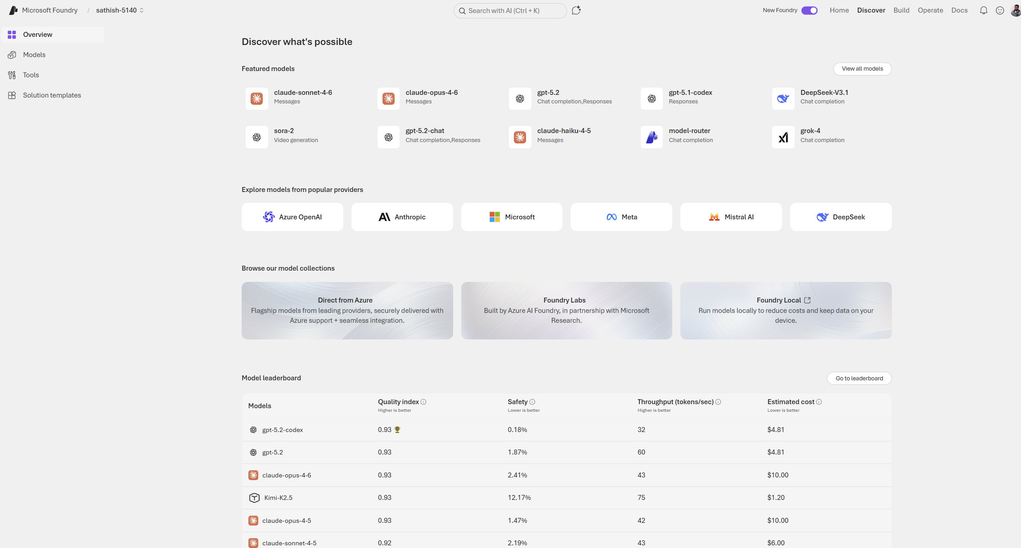Open the user profile avatar
Image resolution: width=1021 pixels, height=548 pixels.
click(1015, 10)
